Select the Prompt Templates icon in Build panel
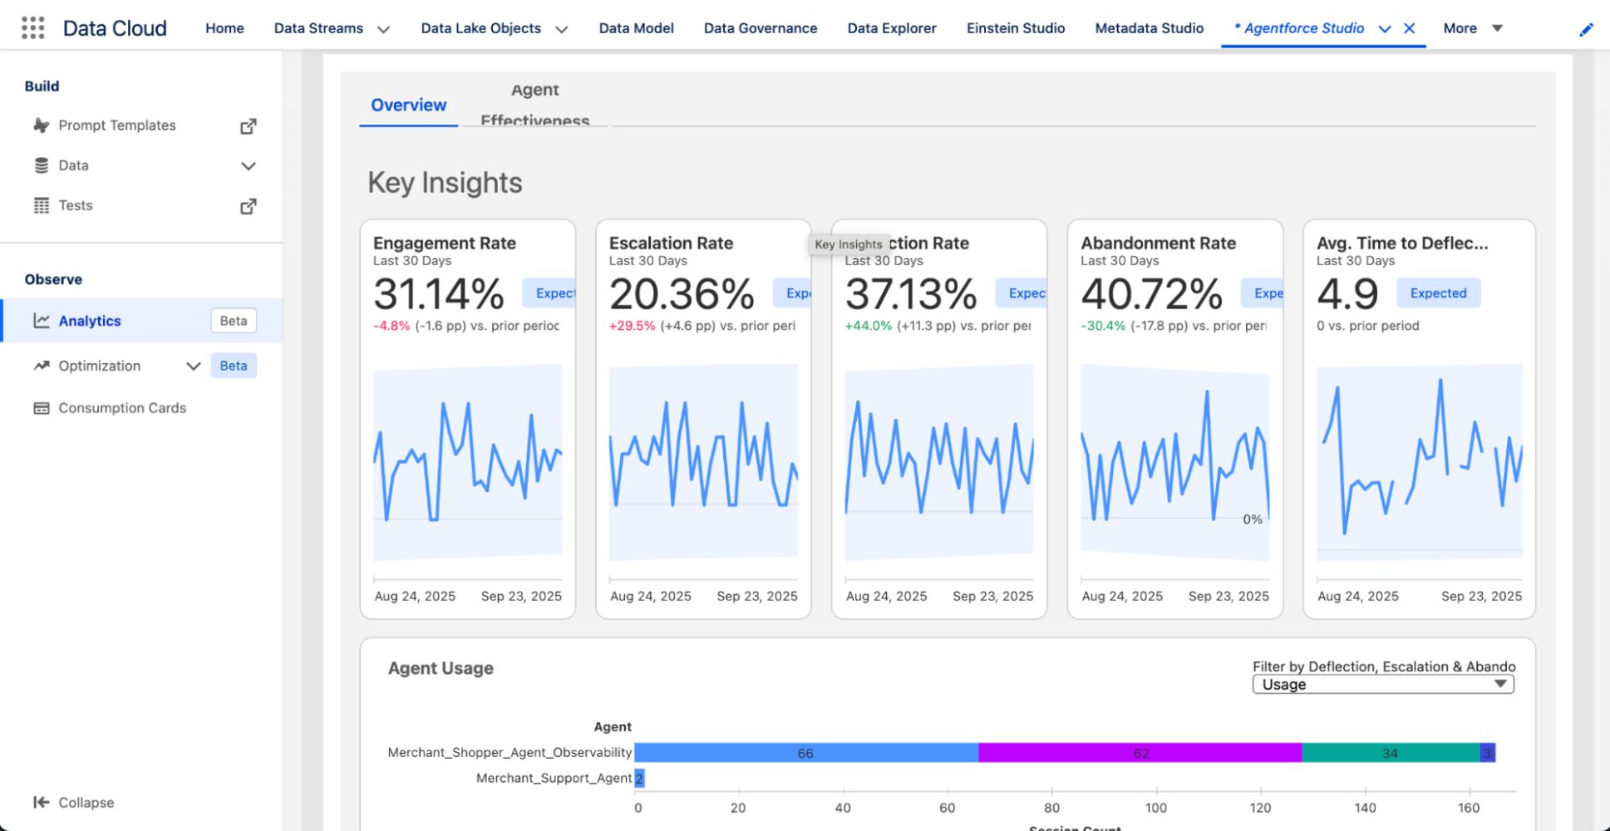The width and height of the screenshot is (1610, 831). pos(41,125)
